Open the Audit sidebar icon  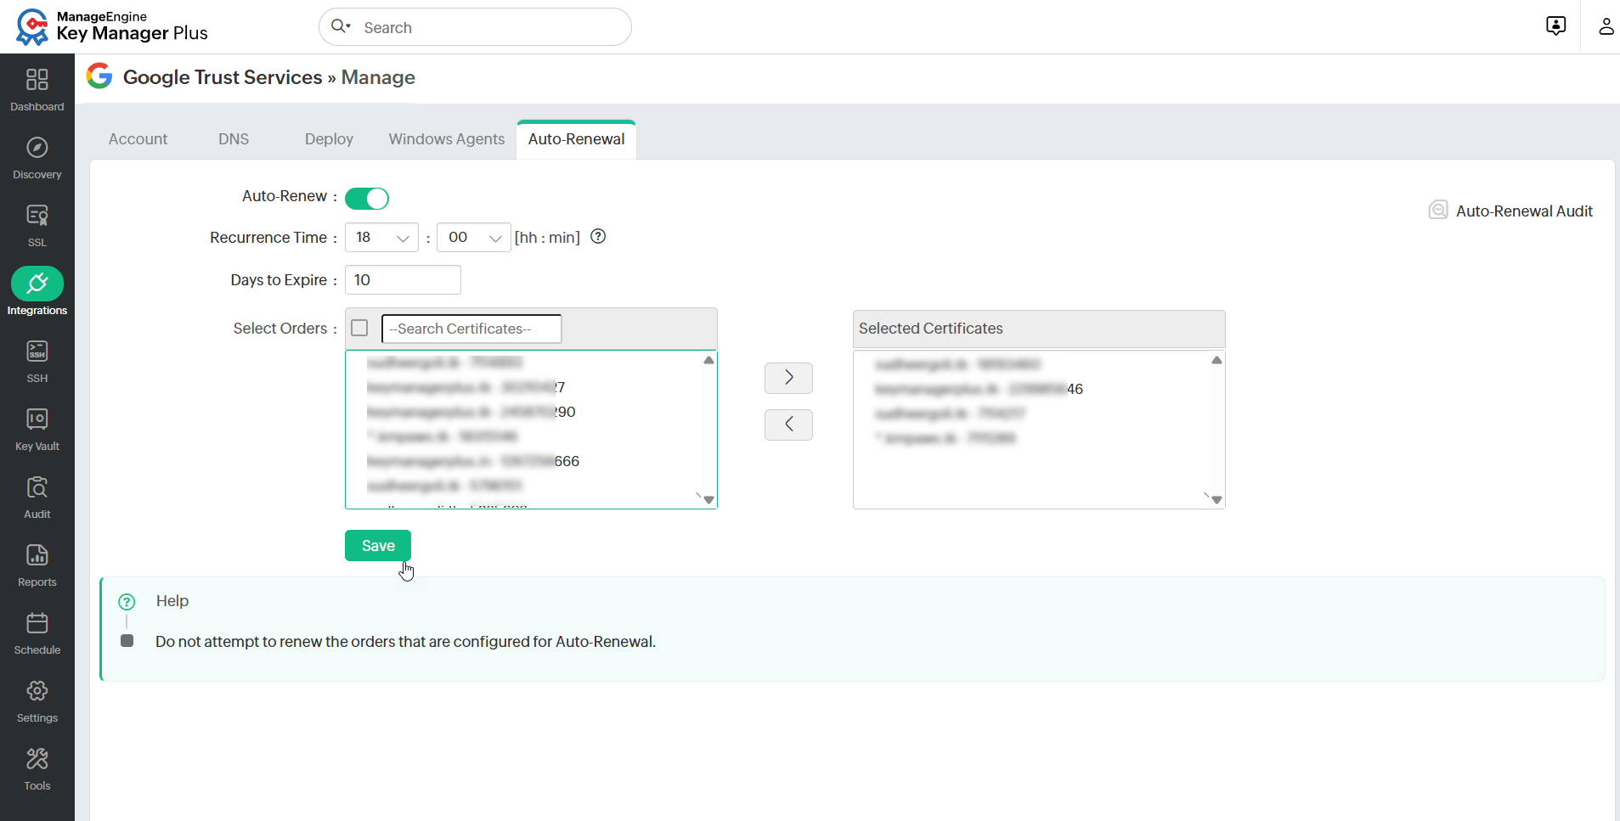[37, 487]
